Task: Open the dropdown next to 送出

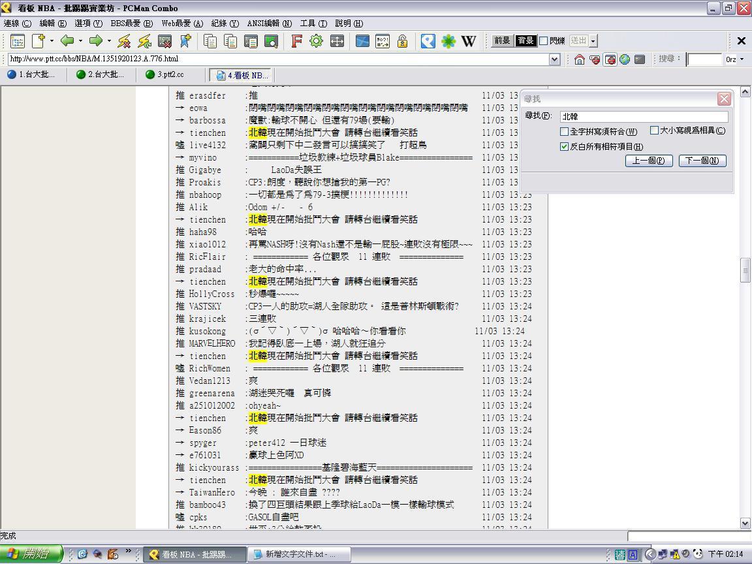Action: coord(593,41)
